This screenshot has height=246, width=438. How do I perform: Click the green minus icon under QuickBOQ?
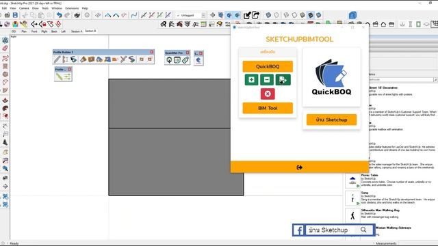pos(267,80)
